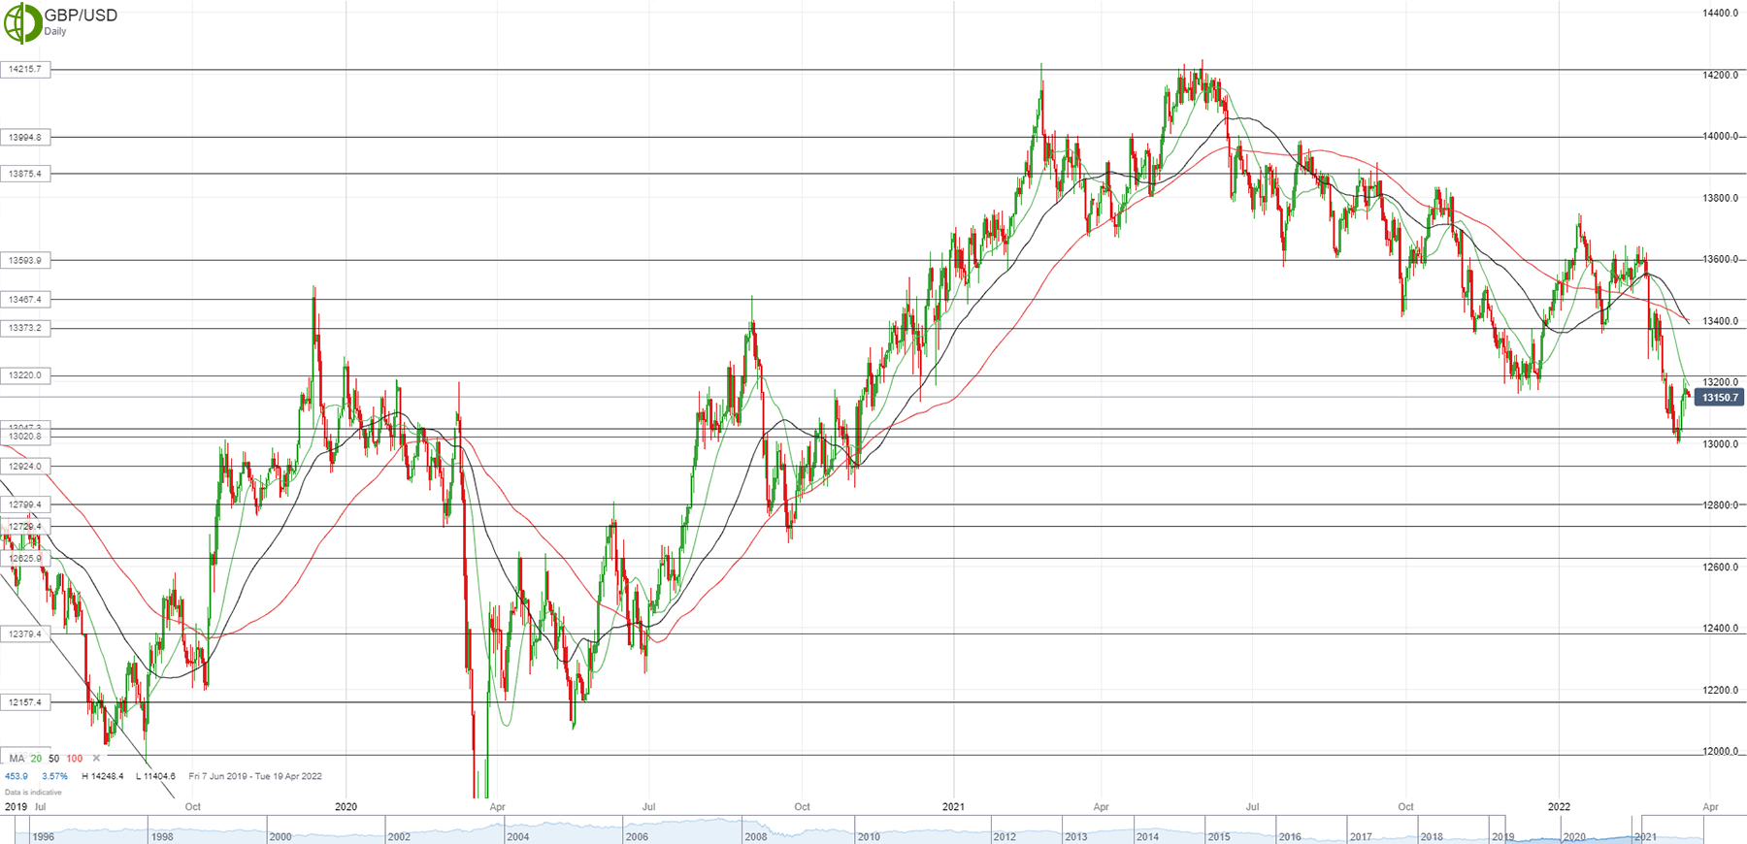Viewport: 1747px width, 844px height.
Task: Jump to 2008 in the navigator strip
Action: point(755,837)
